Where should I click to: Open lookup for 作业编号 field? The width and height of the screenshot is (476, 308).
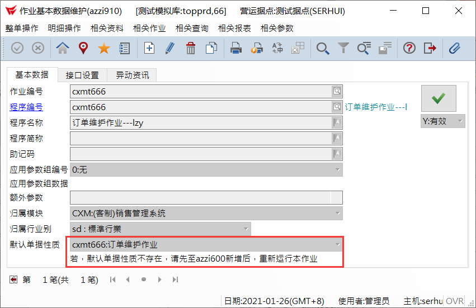pyautogui.click(x=337, y=91)
